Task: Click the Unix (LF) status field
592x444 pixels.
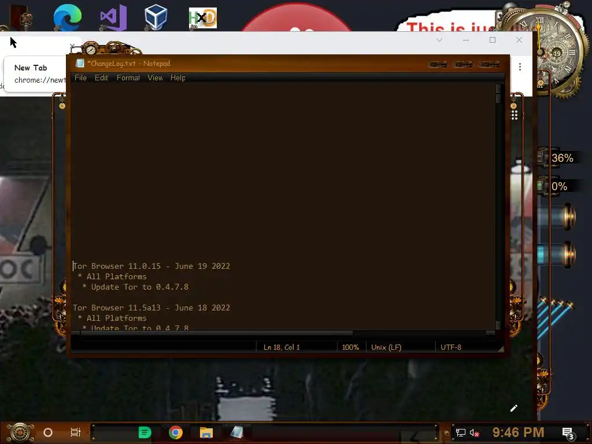Action: click(x=386, y=347)
